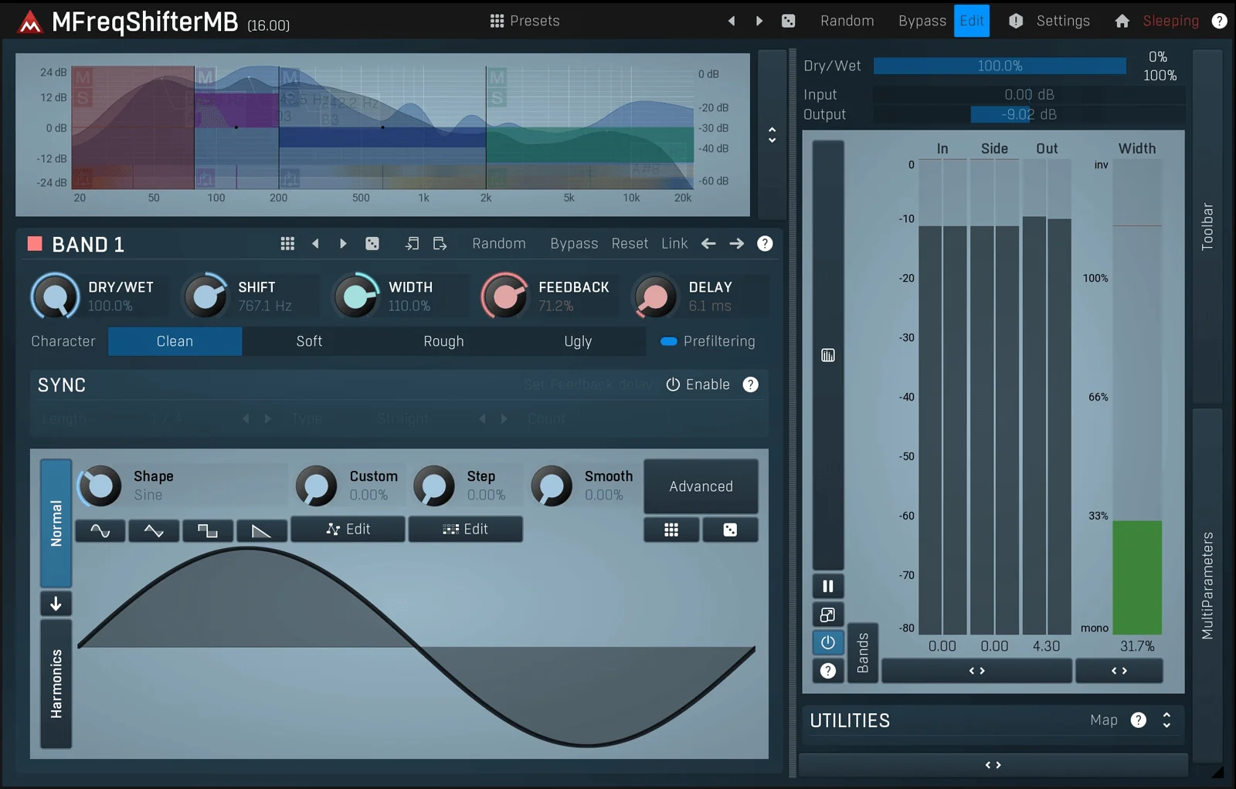Viewport: 1236px width, 789px height.
Task: Click the grid presets icon next to Advanced
Action: [671, 530]
